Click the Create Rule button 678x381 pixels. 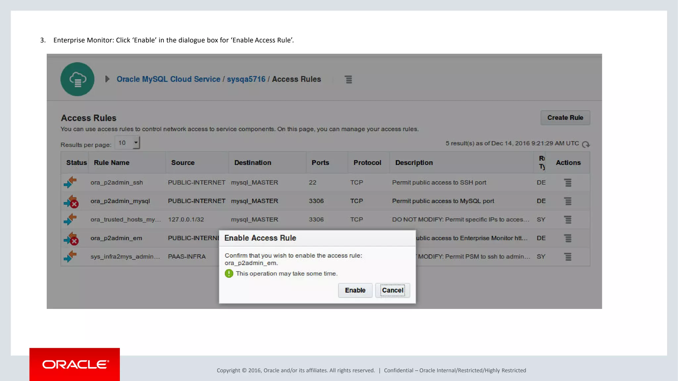pyautogui.click(x=565, y=118)
